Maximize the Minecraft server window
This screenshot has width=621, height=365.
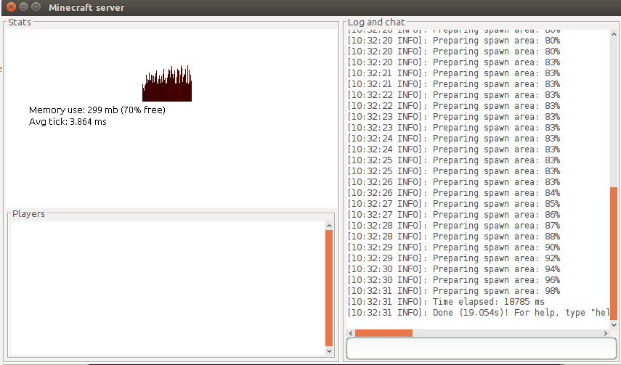click(x=36, y=7)
